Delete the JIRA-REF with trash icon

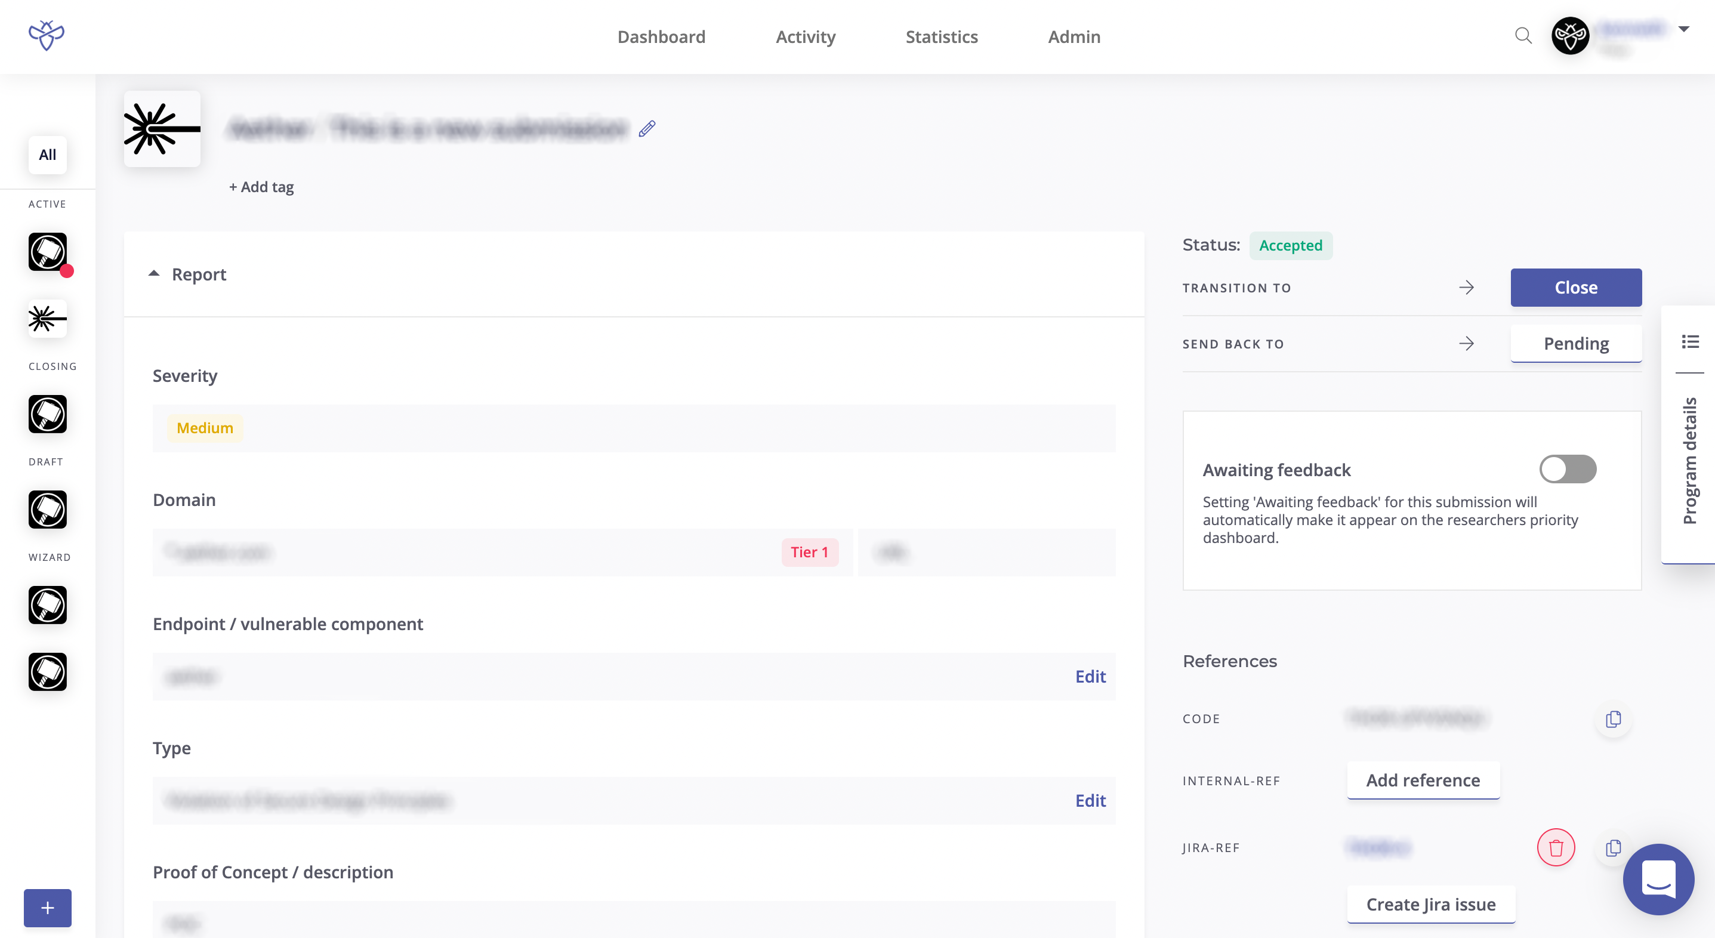pos(1555,847)
